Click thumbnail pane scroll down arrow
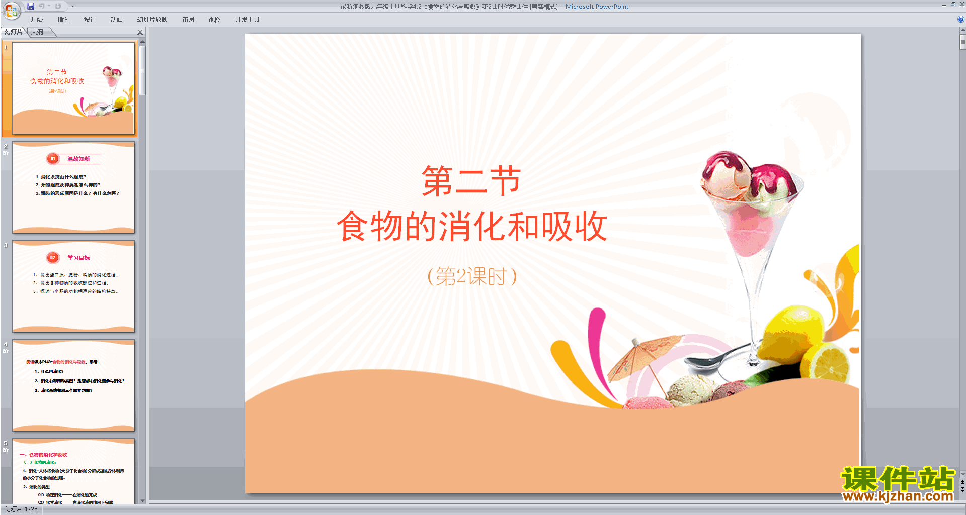966x515 pixels. (x=142, y=500)
